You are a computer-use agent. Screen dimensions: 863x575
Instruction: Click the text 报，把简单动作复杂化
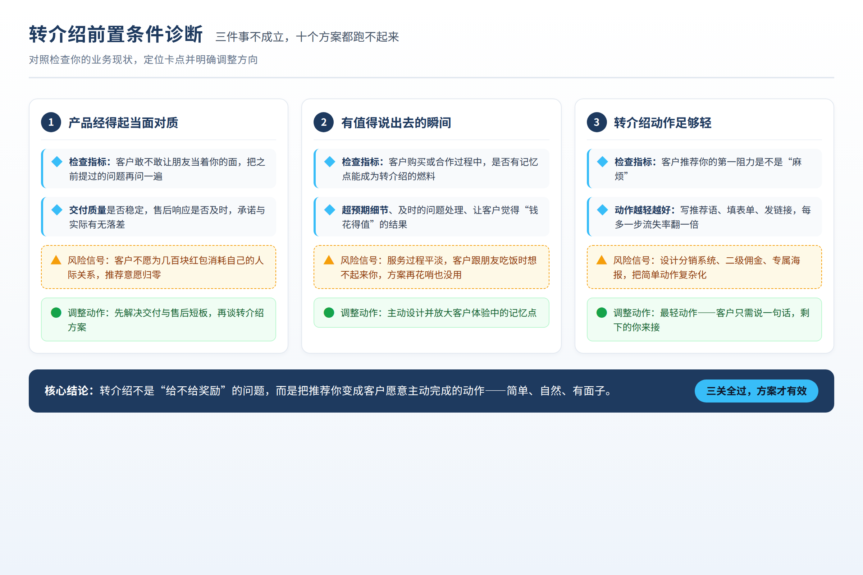(x=660, y=275)
